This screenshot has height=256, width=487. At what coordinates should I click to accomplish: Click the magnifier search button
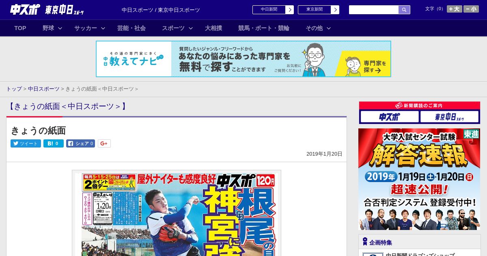pos(404,10)
